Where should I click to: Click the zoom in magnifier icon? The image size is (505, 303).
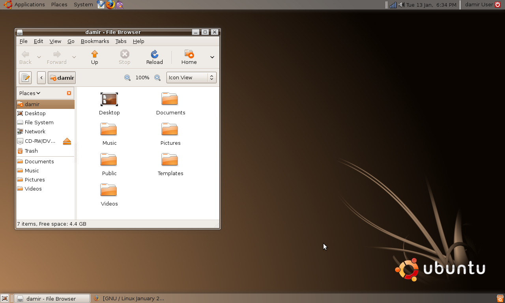pyautogui.click(x=157, y=78)
